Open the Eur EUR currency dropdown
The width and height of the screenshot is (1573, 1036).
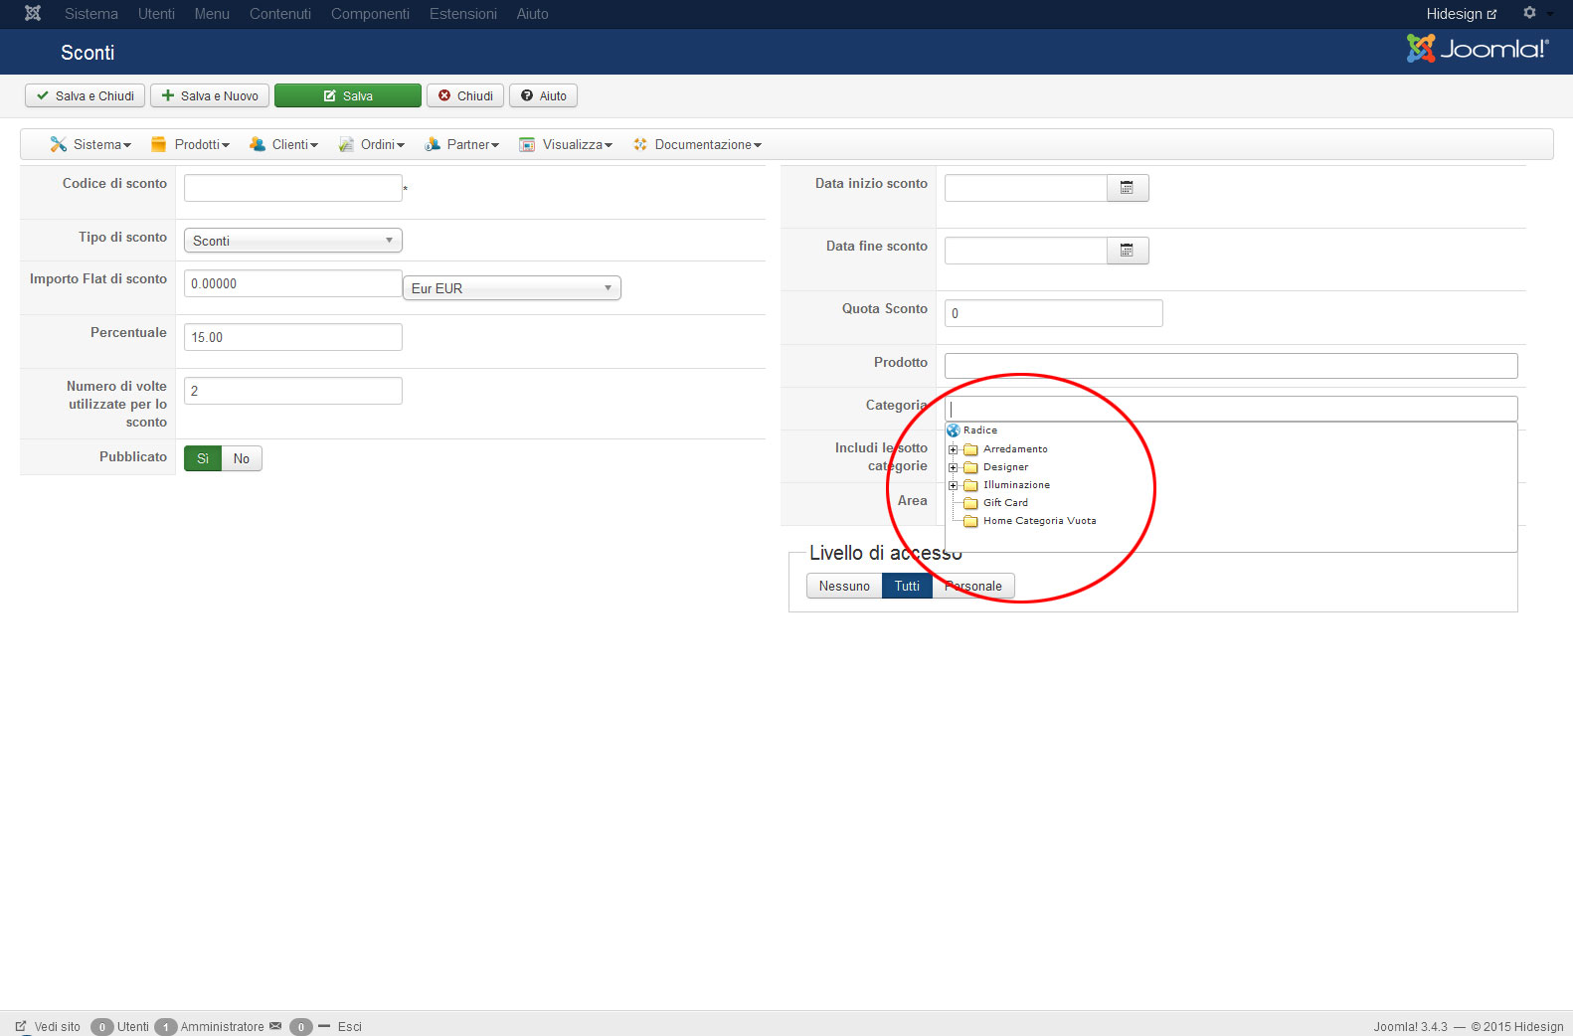[x=512, y=288]
